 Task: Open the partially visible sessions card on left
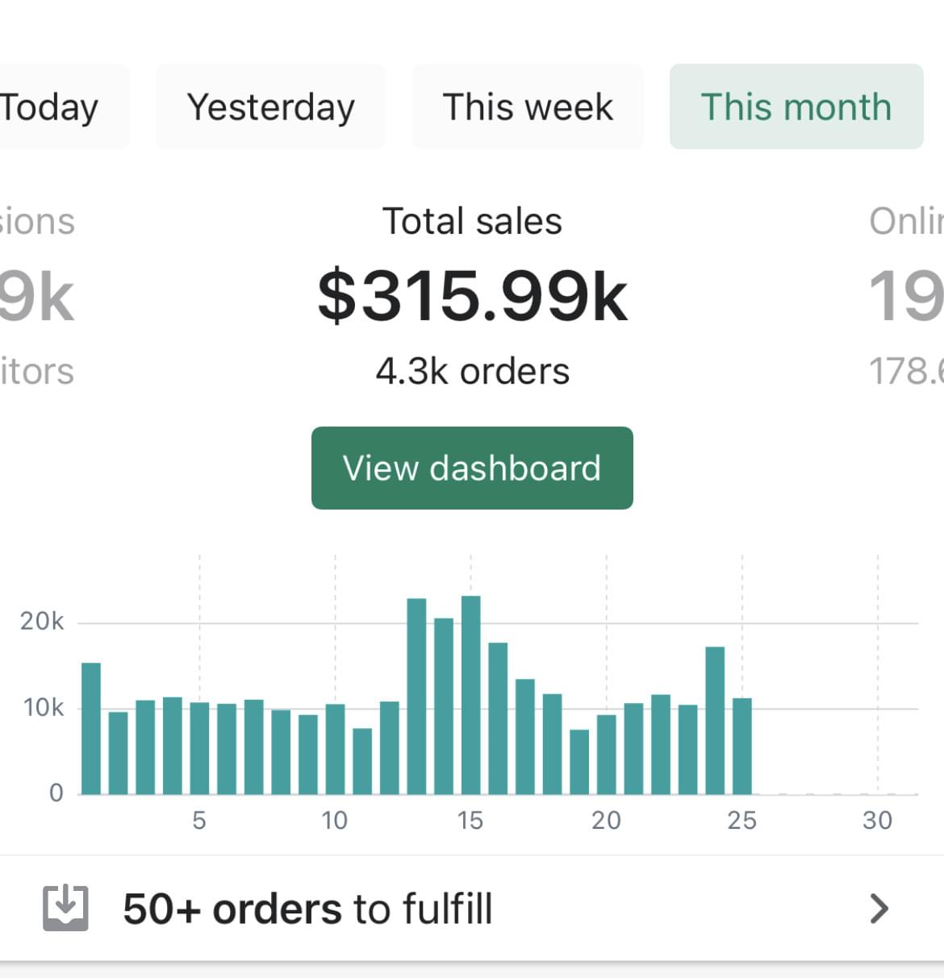(36, 296)
